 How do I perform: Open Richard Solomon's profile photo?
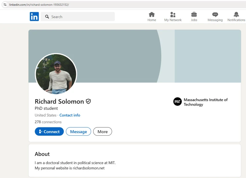(56, 74)
